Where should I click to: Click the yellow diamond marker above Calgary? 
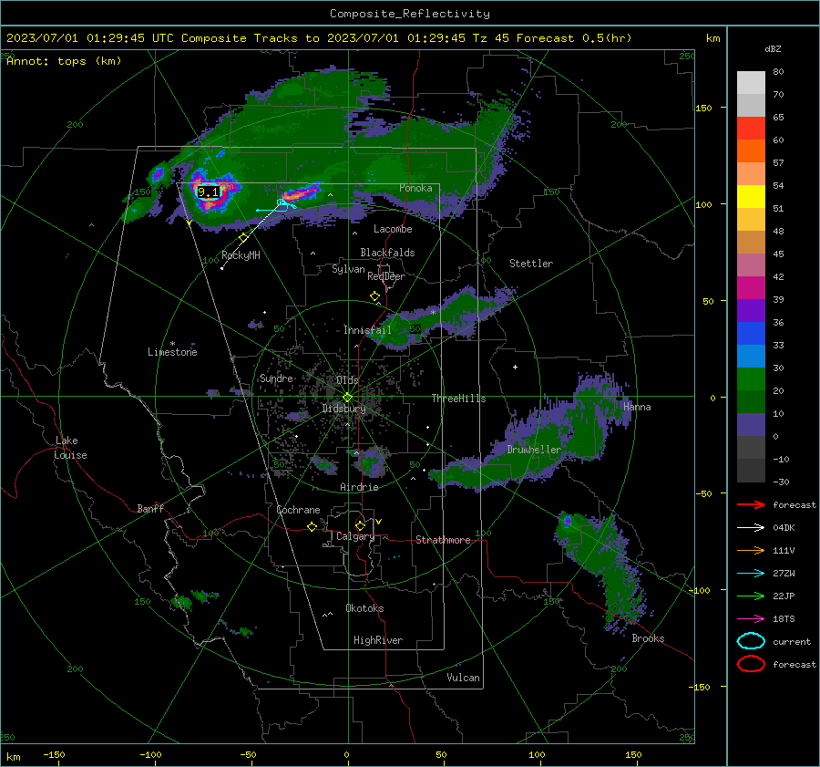360,525
